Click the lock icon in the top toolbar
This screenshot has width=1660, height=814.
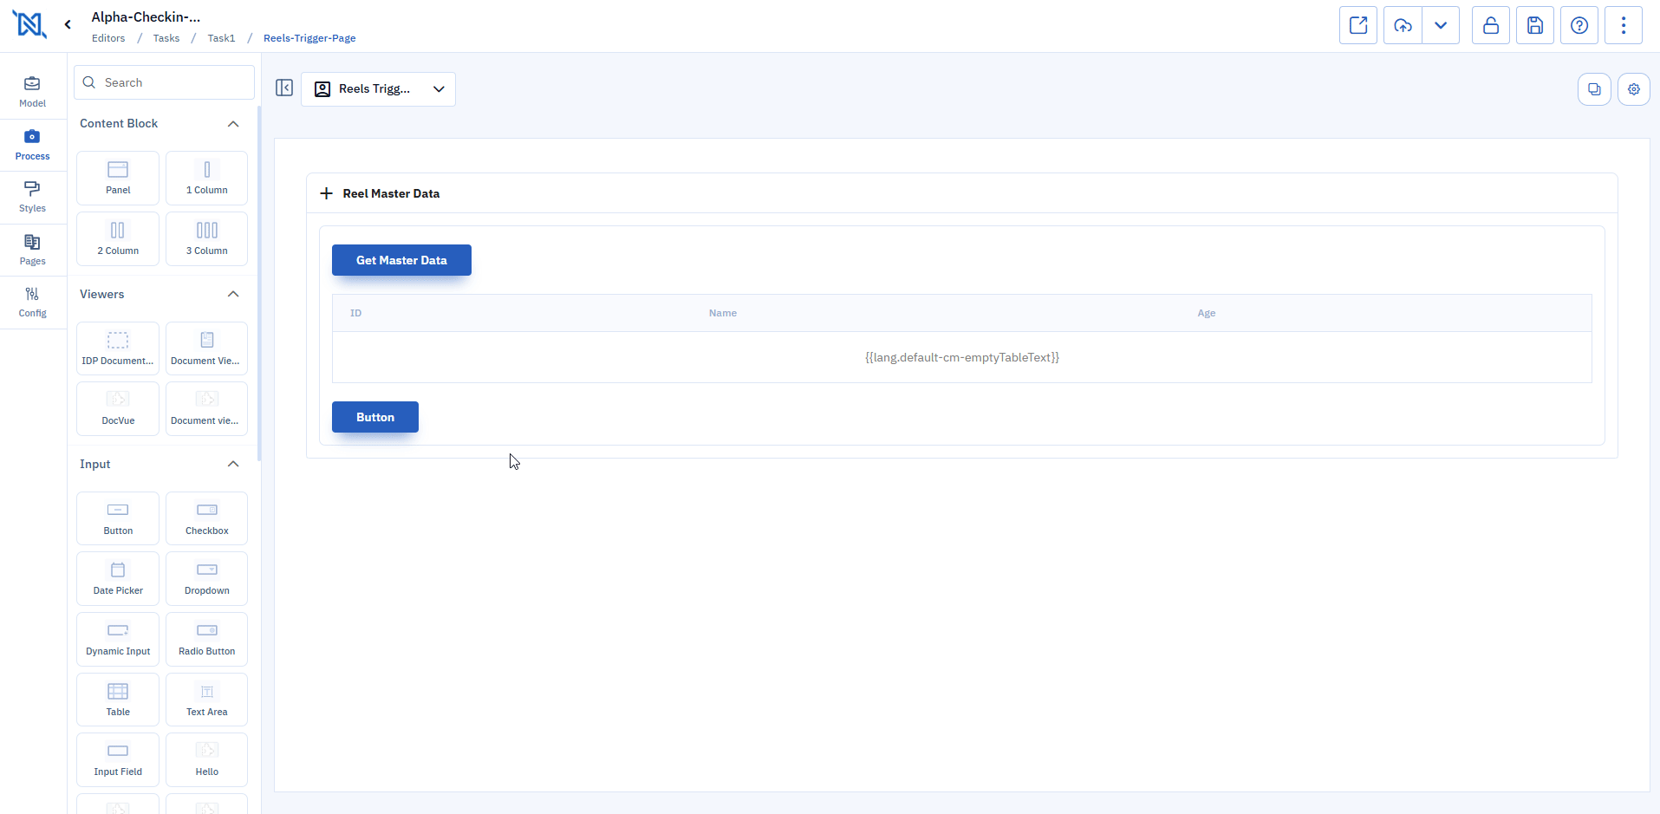click(1491, 25)
